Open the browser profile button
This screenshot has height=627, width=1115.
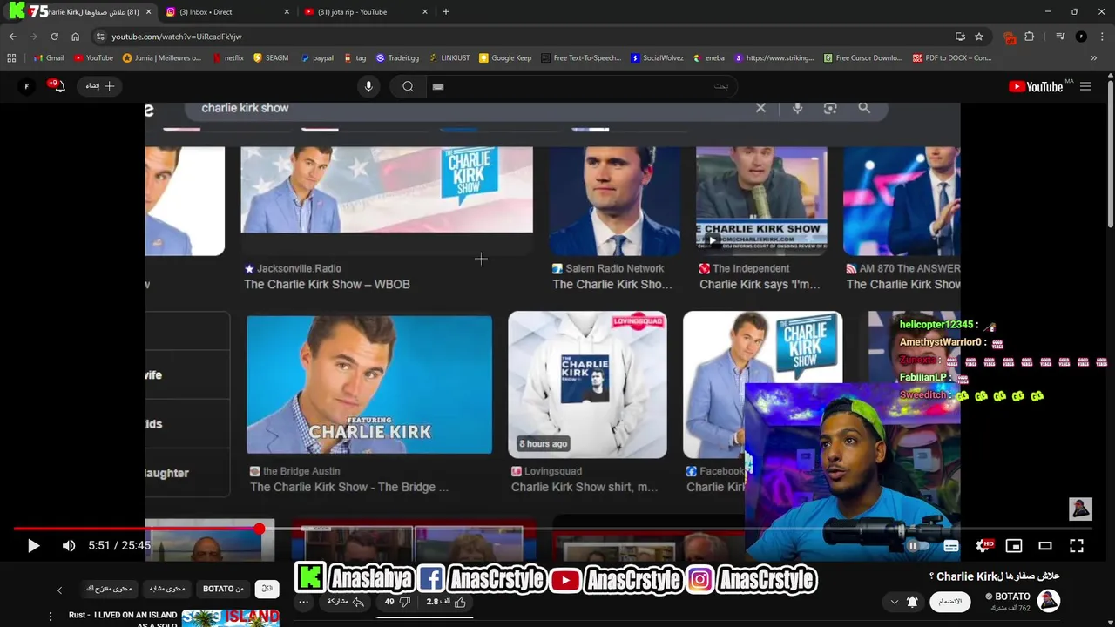(x=1081, y=37)
